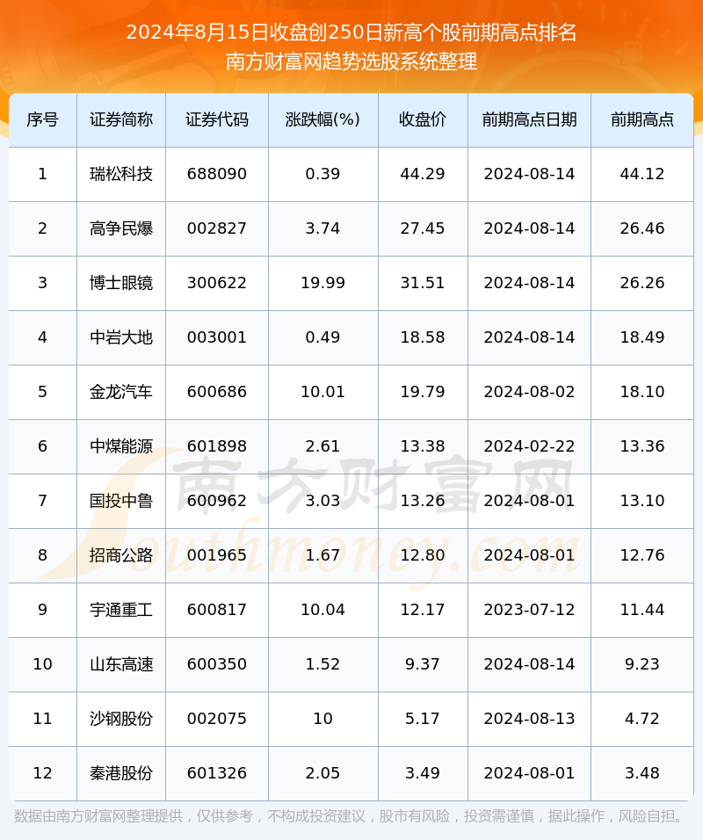Click previous high value 44.12

[641, 174]
